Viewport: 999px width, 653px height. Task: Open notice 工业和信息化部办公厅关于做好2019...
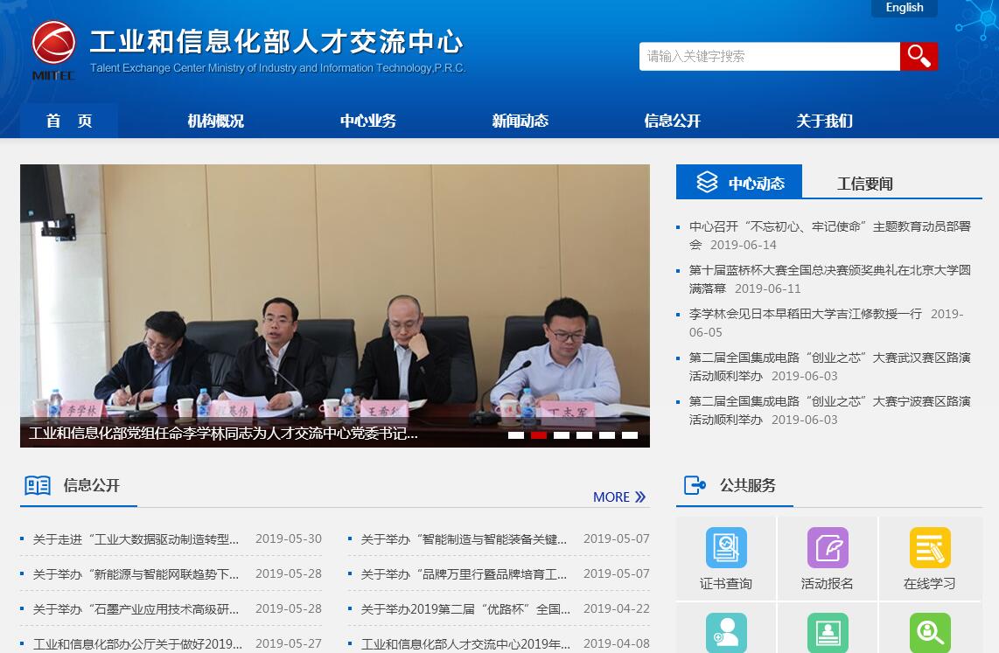137,644
